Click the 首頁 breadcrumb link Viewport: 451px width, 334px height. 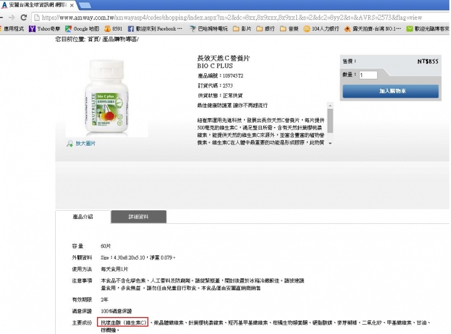pos(93,39)
